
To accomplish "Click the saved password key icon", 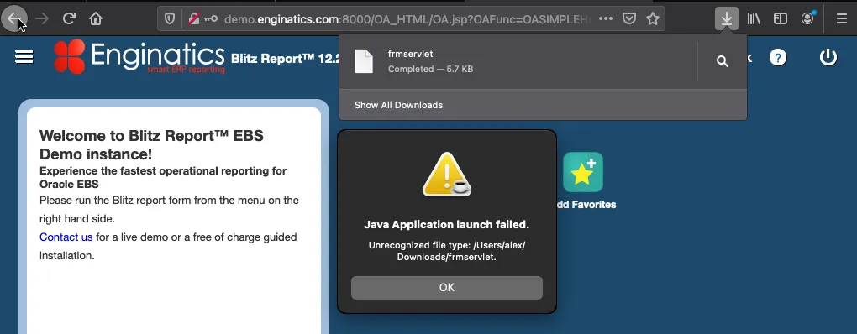I will pos(211,18).
